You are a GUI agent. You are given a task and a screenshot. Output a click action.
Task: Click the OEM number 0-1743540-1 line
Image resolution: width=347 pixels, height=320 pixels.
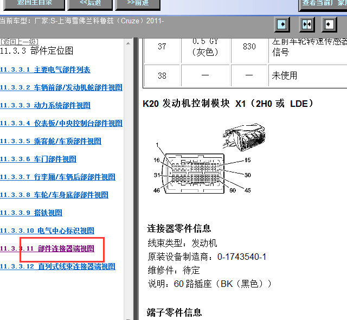[x=207, y=257]
